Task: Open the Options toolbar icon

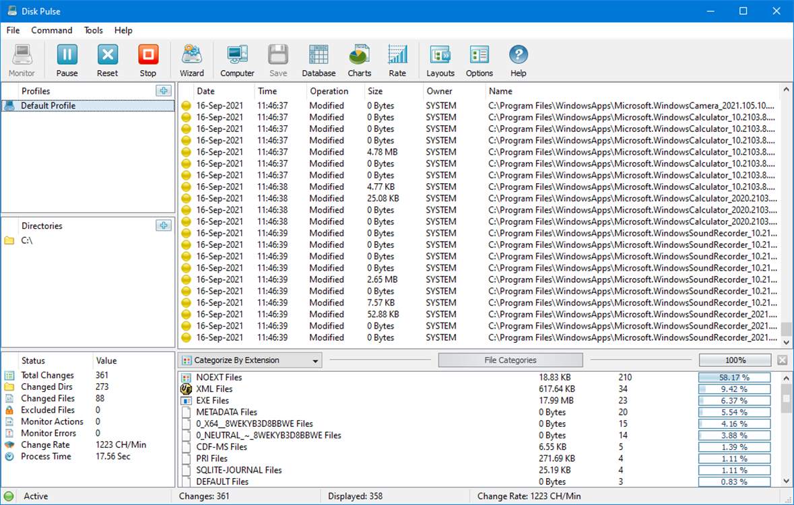Action: tap(479, 55)
